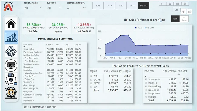The height and width of the screenshot is (111, 197).
Task: Select fiscal year 2018
Action: (x=98, y=5)
